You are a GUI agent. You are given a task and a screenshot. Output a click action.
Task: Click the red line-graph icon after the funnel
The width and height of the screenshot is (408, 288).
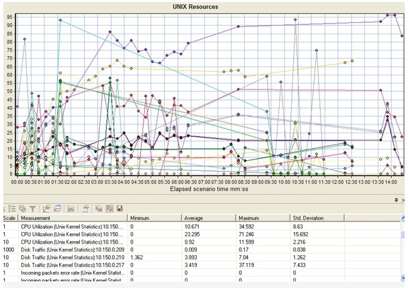tap(46, 210)
